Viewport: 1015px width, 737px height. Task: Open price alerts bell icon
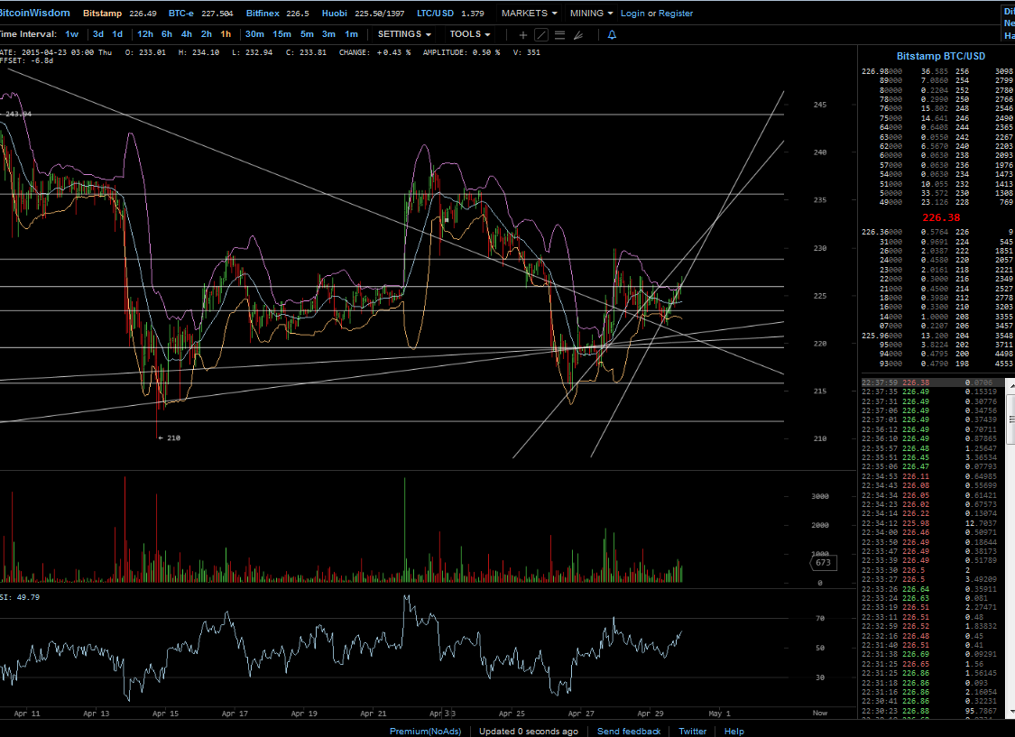pyautogui.click(x=612, y=35)
